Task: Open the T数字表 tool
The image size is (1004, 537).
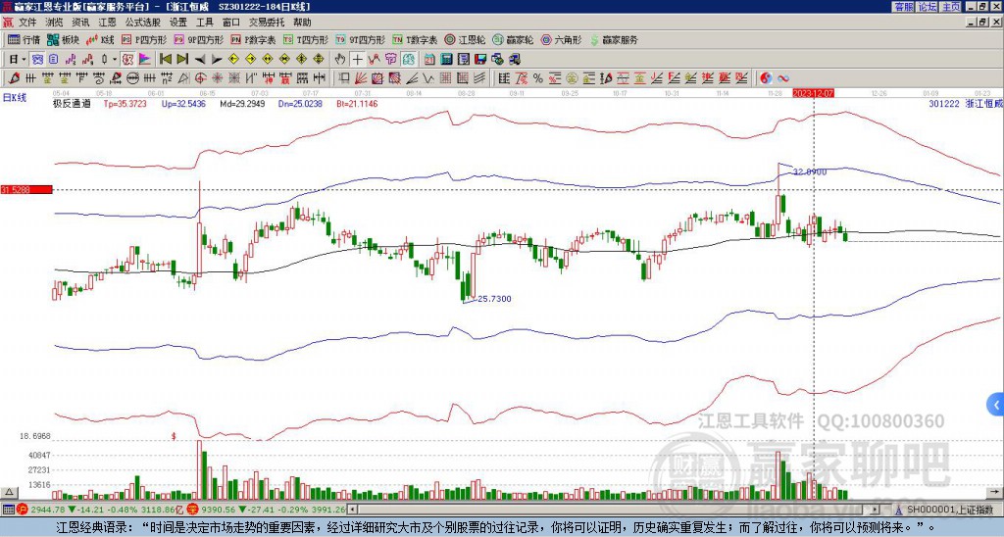Action: tap(415, 39)
